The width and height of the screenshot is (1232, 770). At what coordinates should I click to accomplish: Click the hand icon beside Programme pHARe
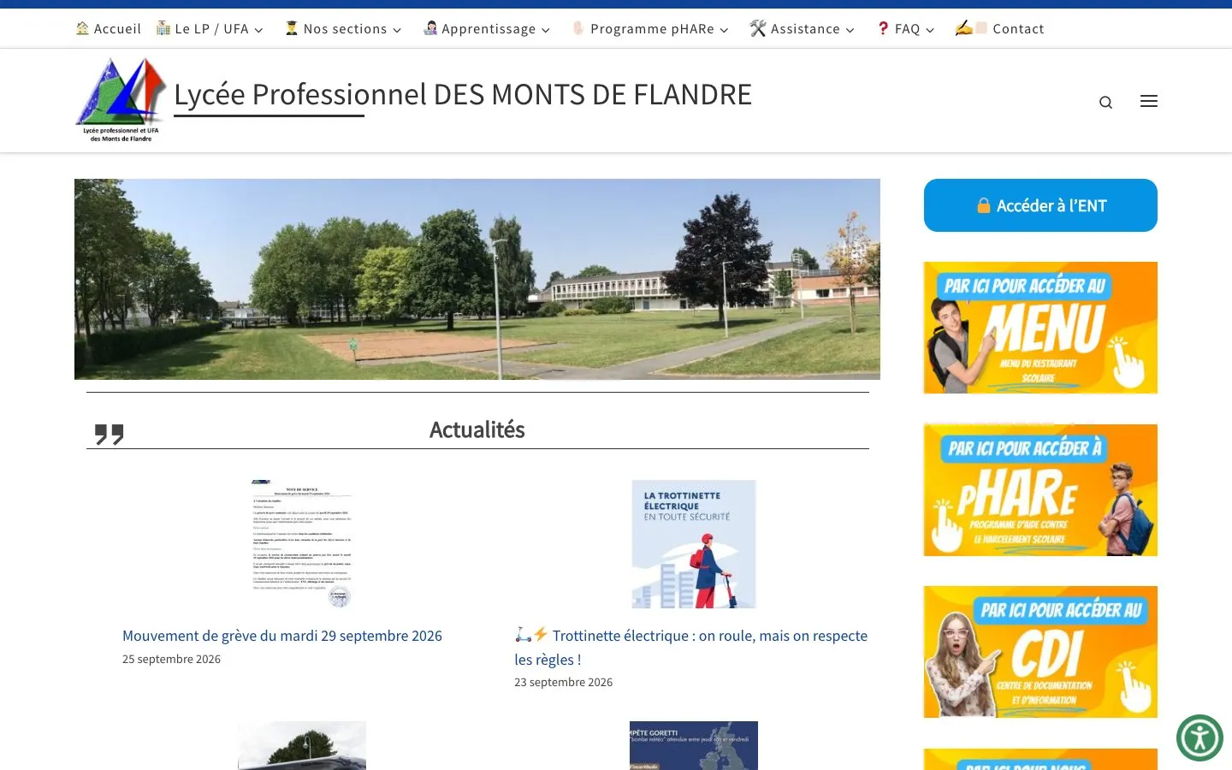click(x=578, y=28)
